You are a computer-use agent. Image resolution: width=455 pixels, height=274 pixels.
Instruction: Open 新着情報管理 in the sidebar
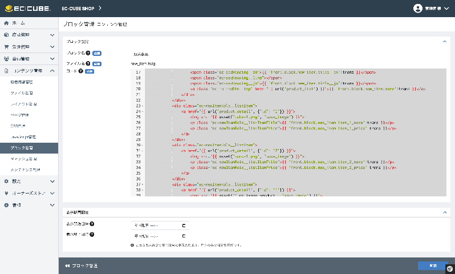pyautogui.click(x=22, y=82)
